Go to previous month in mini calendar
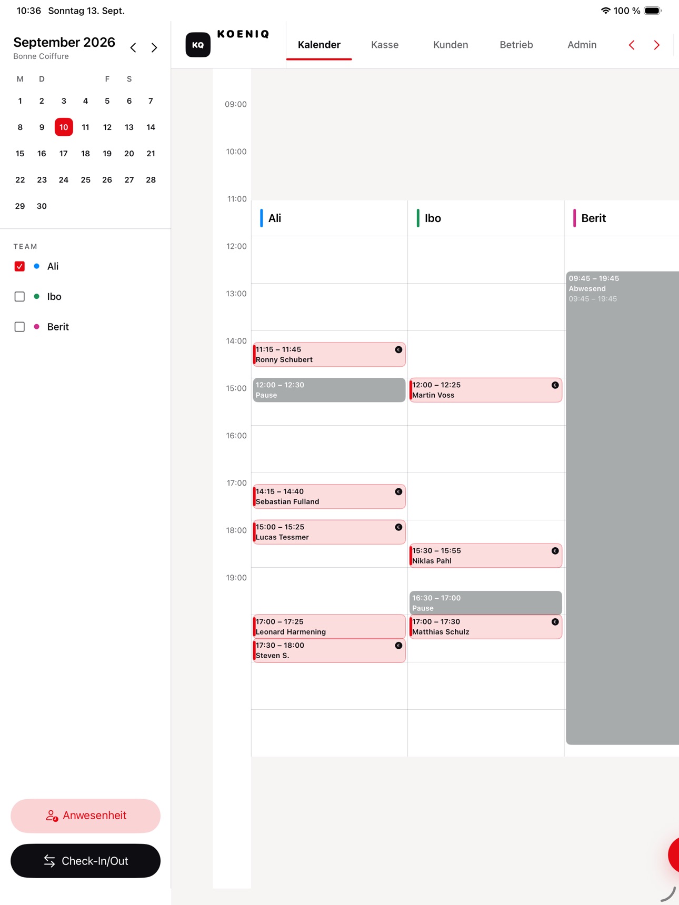This screenshot has height=905, width=679. click(133, 48)
